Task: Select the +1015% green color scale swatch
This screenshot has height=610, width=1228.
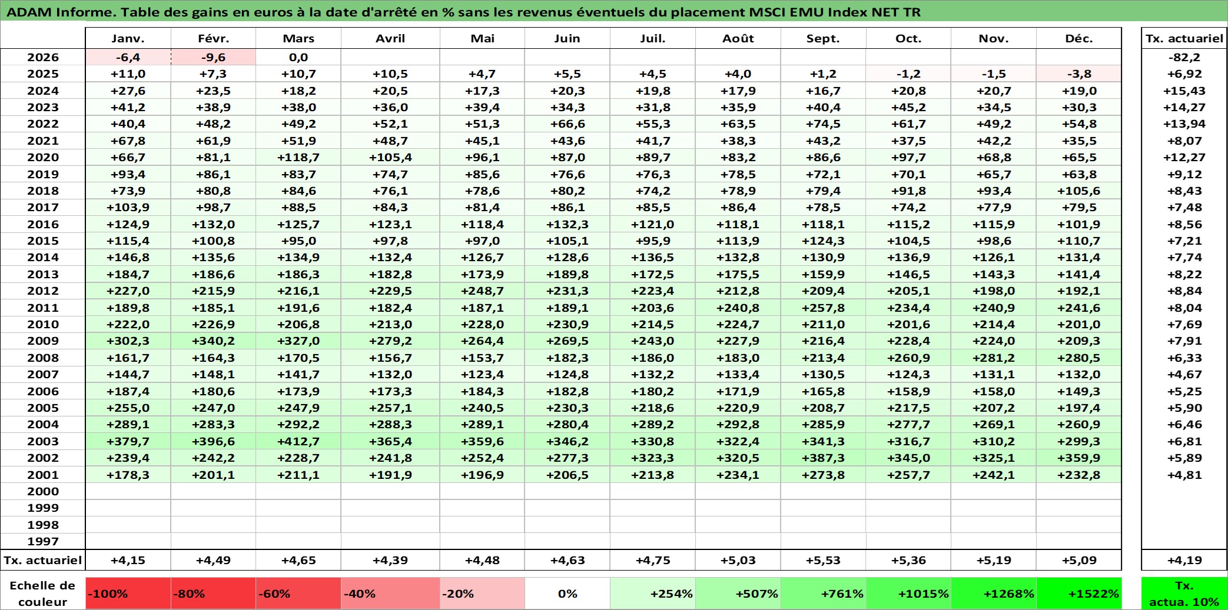Action: [x=908, y=594]
